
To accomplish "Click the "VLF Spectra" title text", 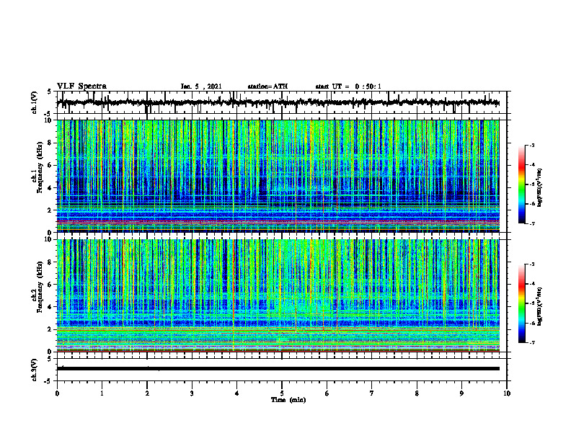I will tap(81, 86).
